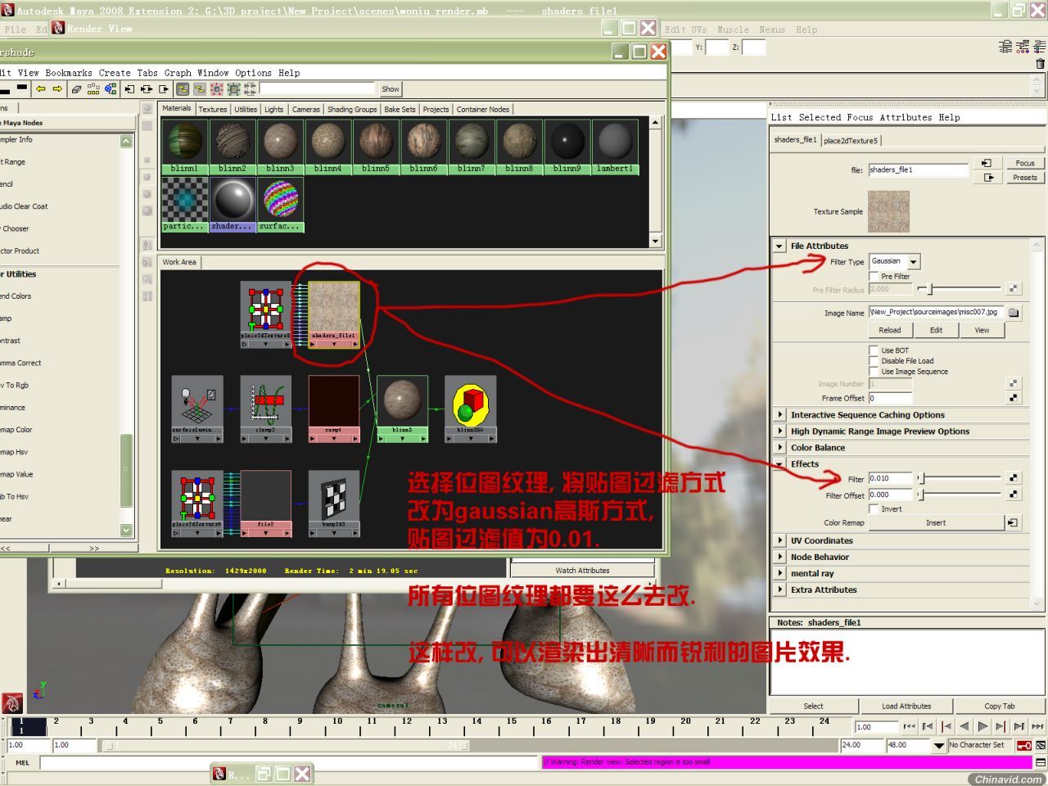Screen dimensions: 1048x786
Task: Click the go to input connection icon
Action: [987, 163]
